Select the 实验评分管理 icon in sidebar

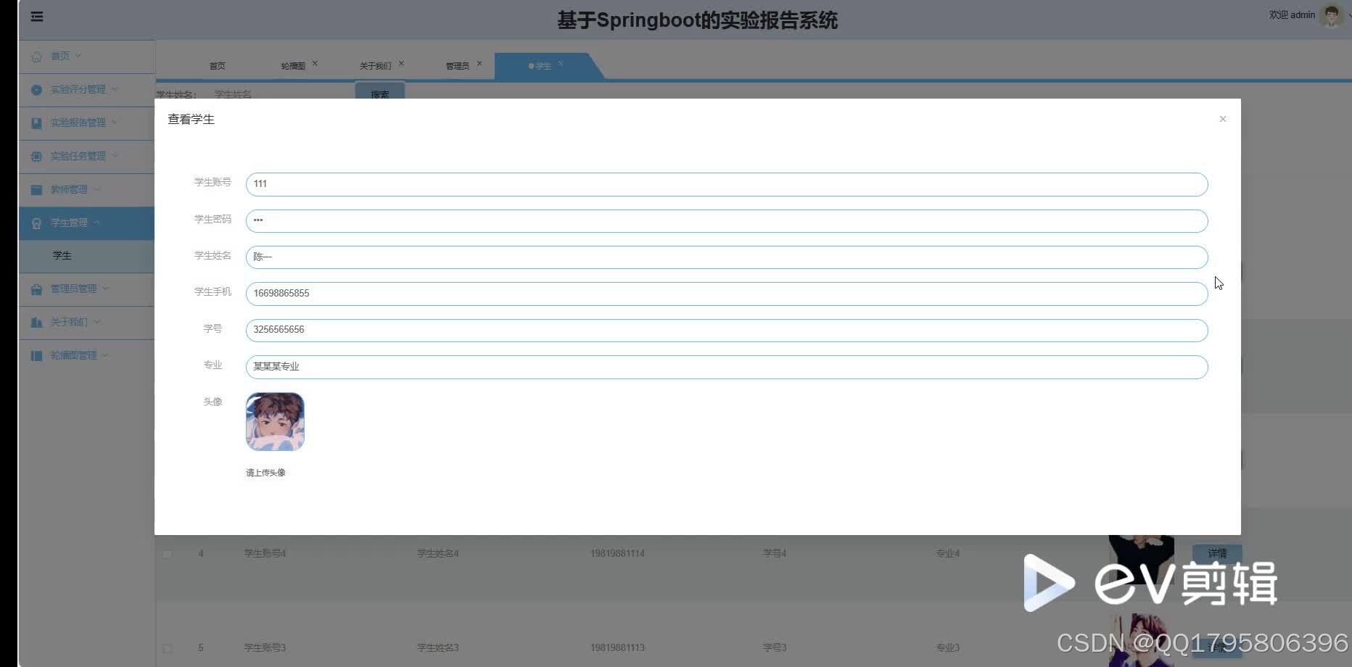coord(36,89)
